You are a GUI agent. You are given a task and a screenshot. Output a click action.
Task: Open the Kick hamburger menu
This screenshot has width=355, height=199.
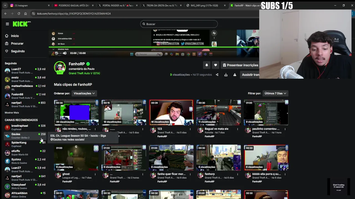click(7, 24)
